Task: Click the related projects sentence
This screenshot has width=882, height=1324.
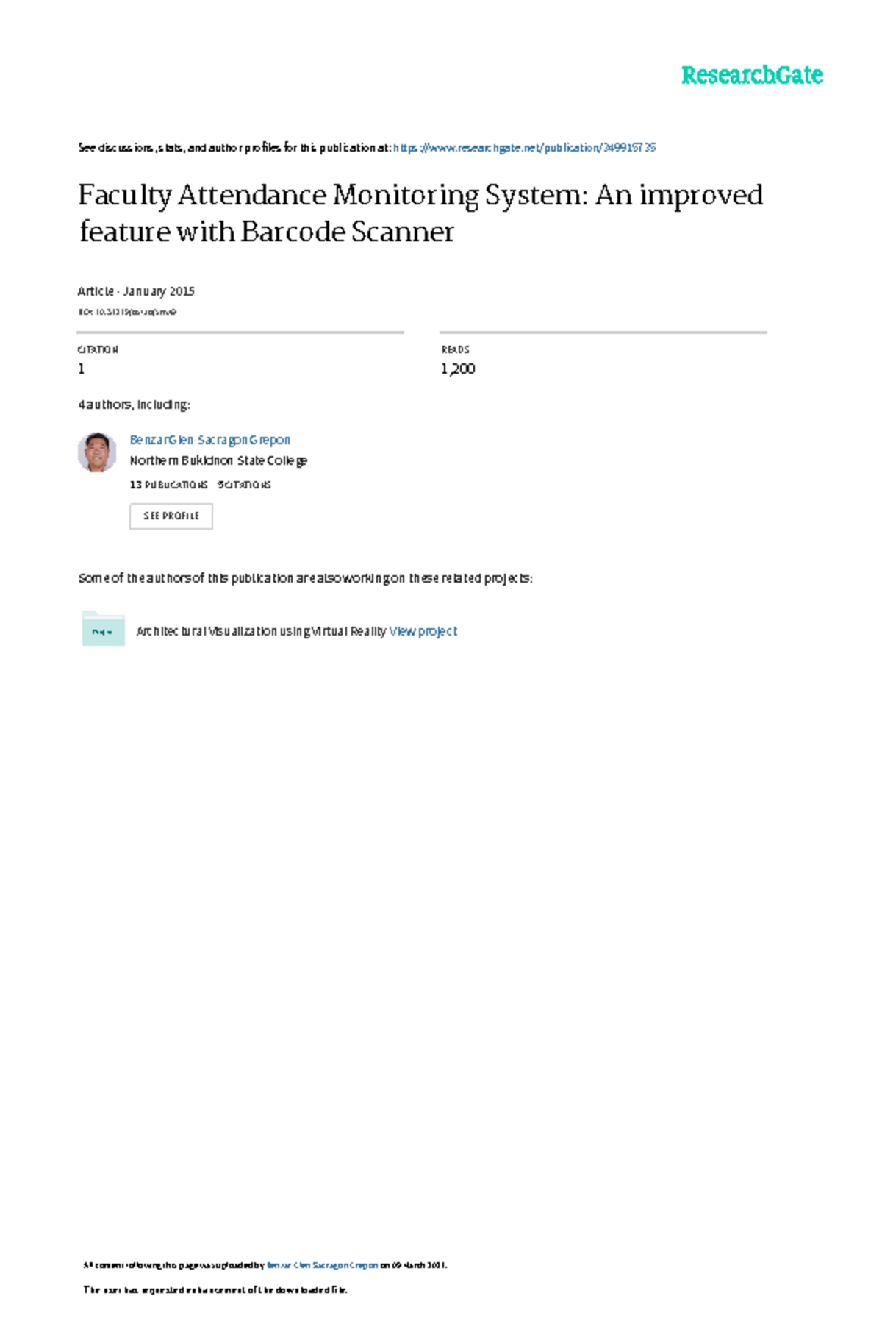Action: (305, 578)
